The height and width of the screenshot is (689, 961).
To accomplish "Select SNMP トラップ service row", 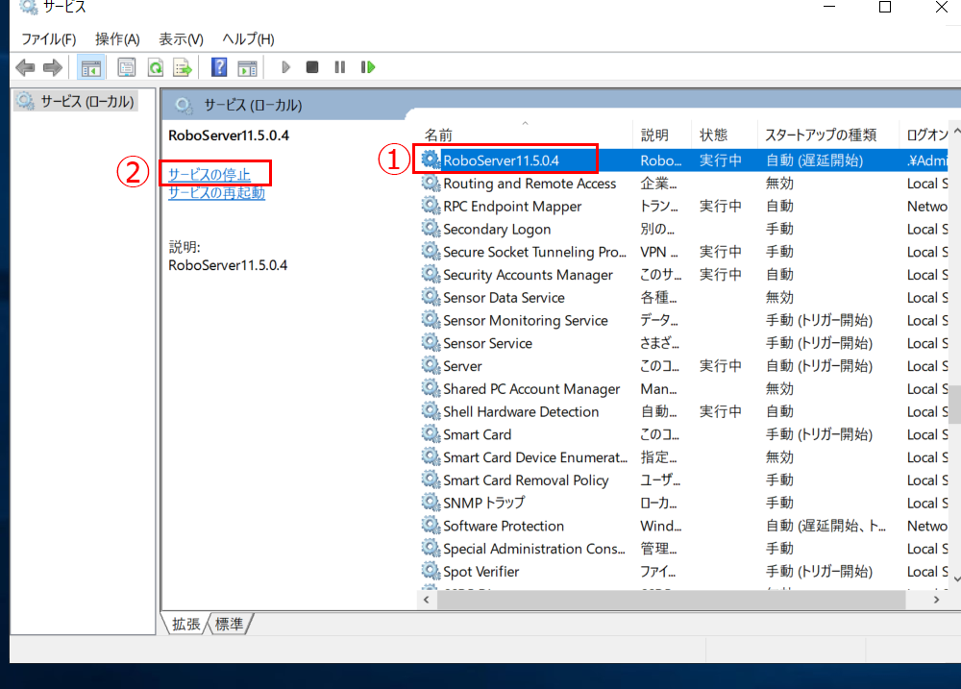I will 684,503.
